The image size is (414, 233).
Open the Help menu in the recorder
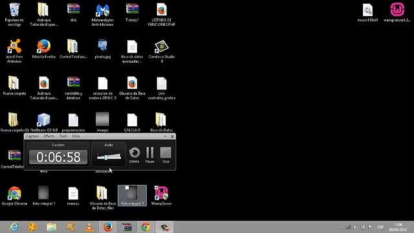point(76,137)
